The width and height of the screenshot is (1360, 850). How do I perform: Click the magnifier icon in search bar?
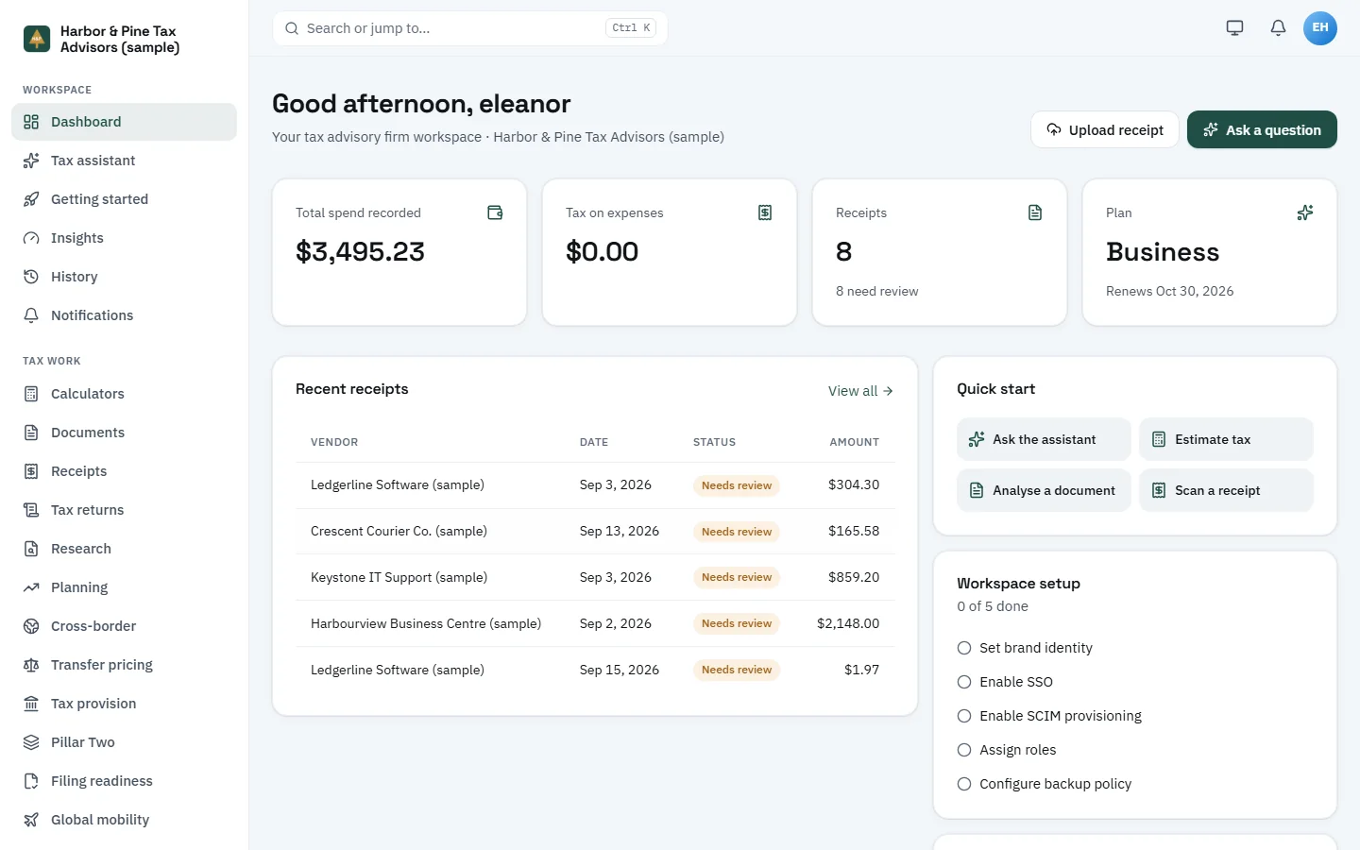292,28
